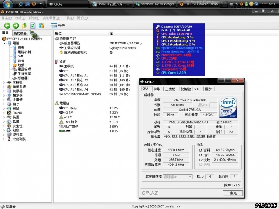Click the 資料庫 tree icon

click(9, 135)
